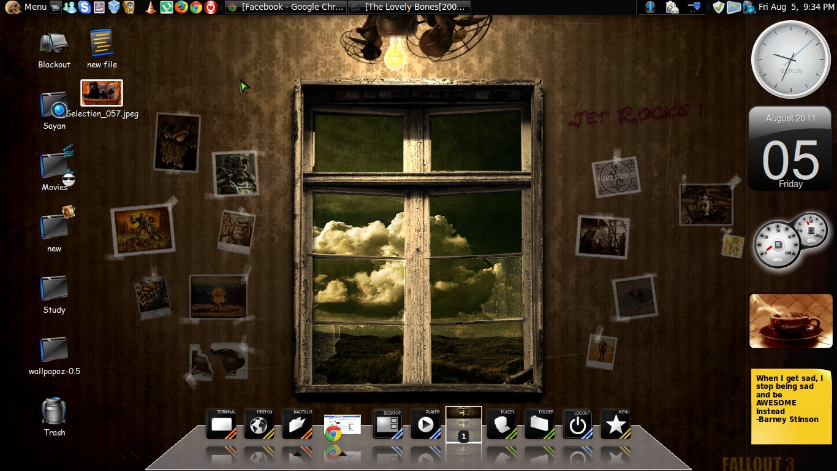
Task: Open the Bluetooth tray icon
Action: tap(651, 7)
